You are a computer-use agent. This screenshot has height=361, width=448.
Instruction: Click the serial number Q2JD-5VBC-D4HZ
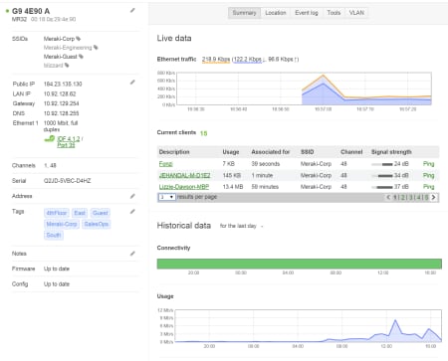(68, 181)
